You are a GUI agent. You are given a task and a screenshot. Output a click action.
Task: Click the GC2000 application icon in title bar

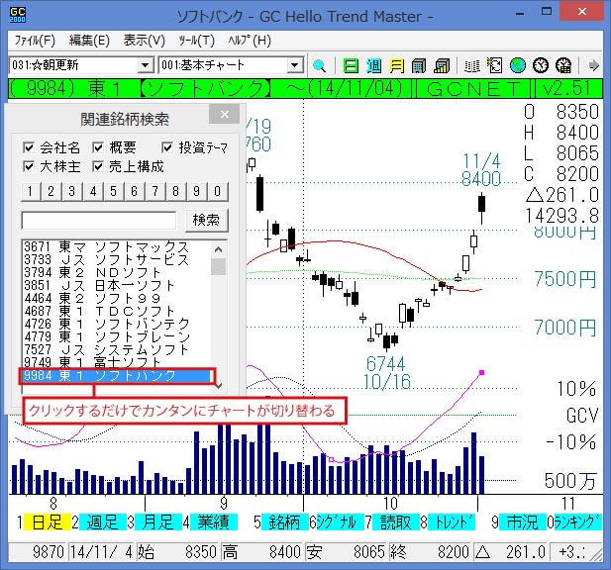pyautogui.click(x=17, y=15)
